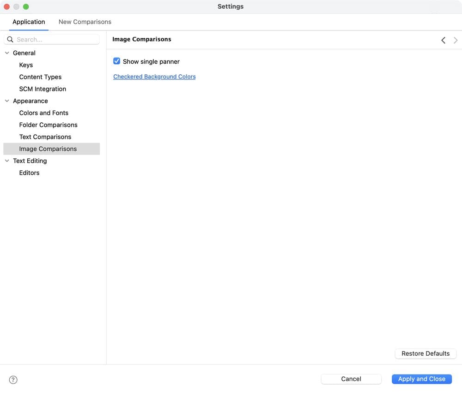Viewport: 462px width, 394px height.
Task: Click Restore Defaults button
Action: coord(426,353)
